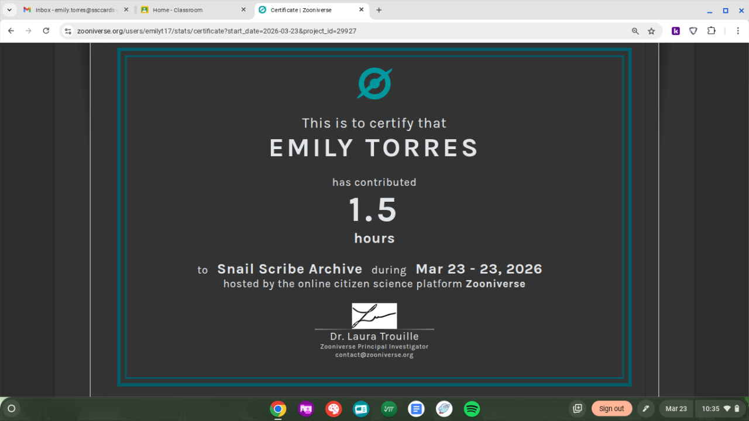Open the purple K extension
749x421 pixels.
676,31
